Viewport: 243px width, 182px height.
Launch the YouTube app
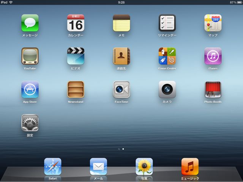(x=30, y=56)
